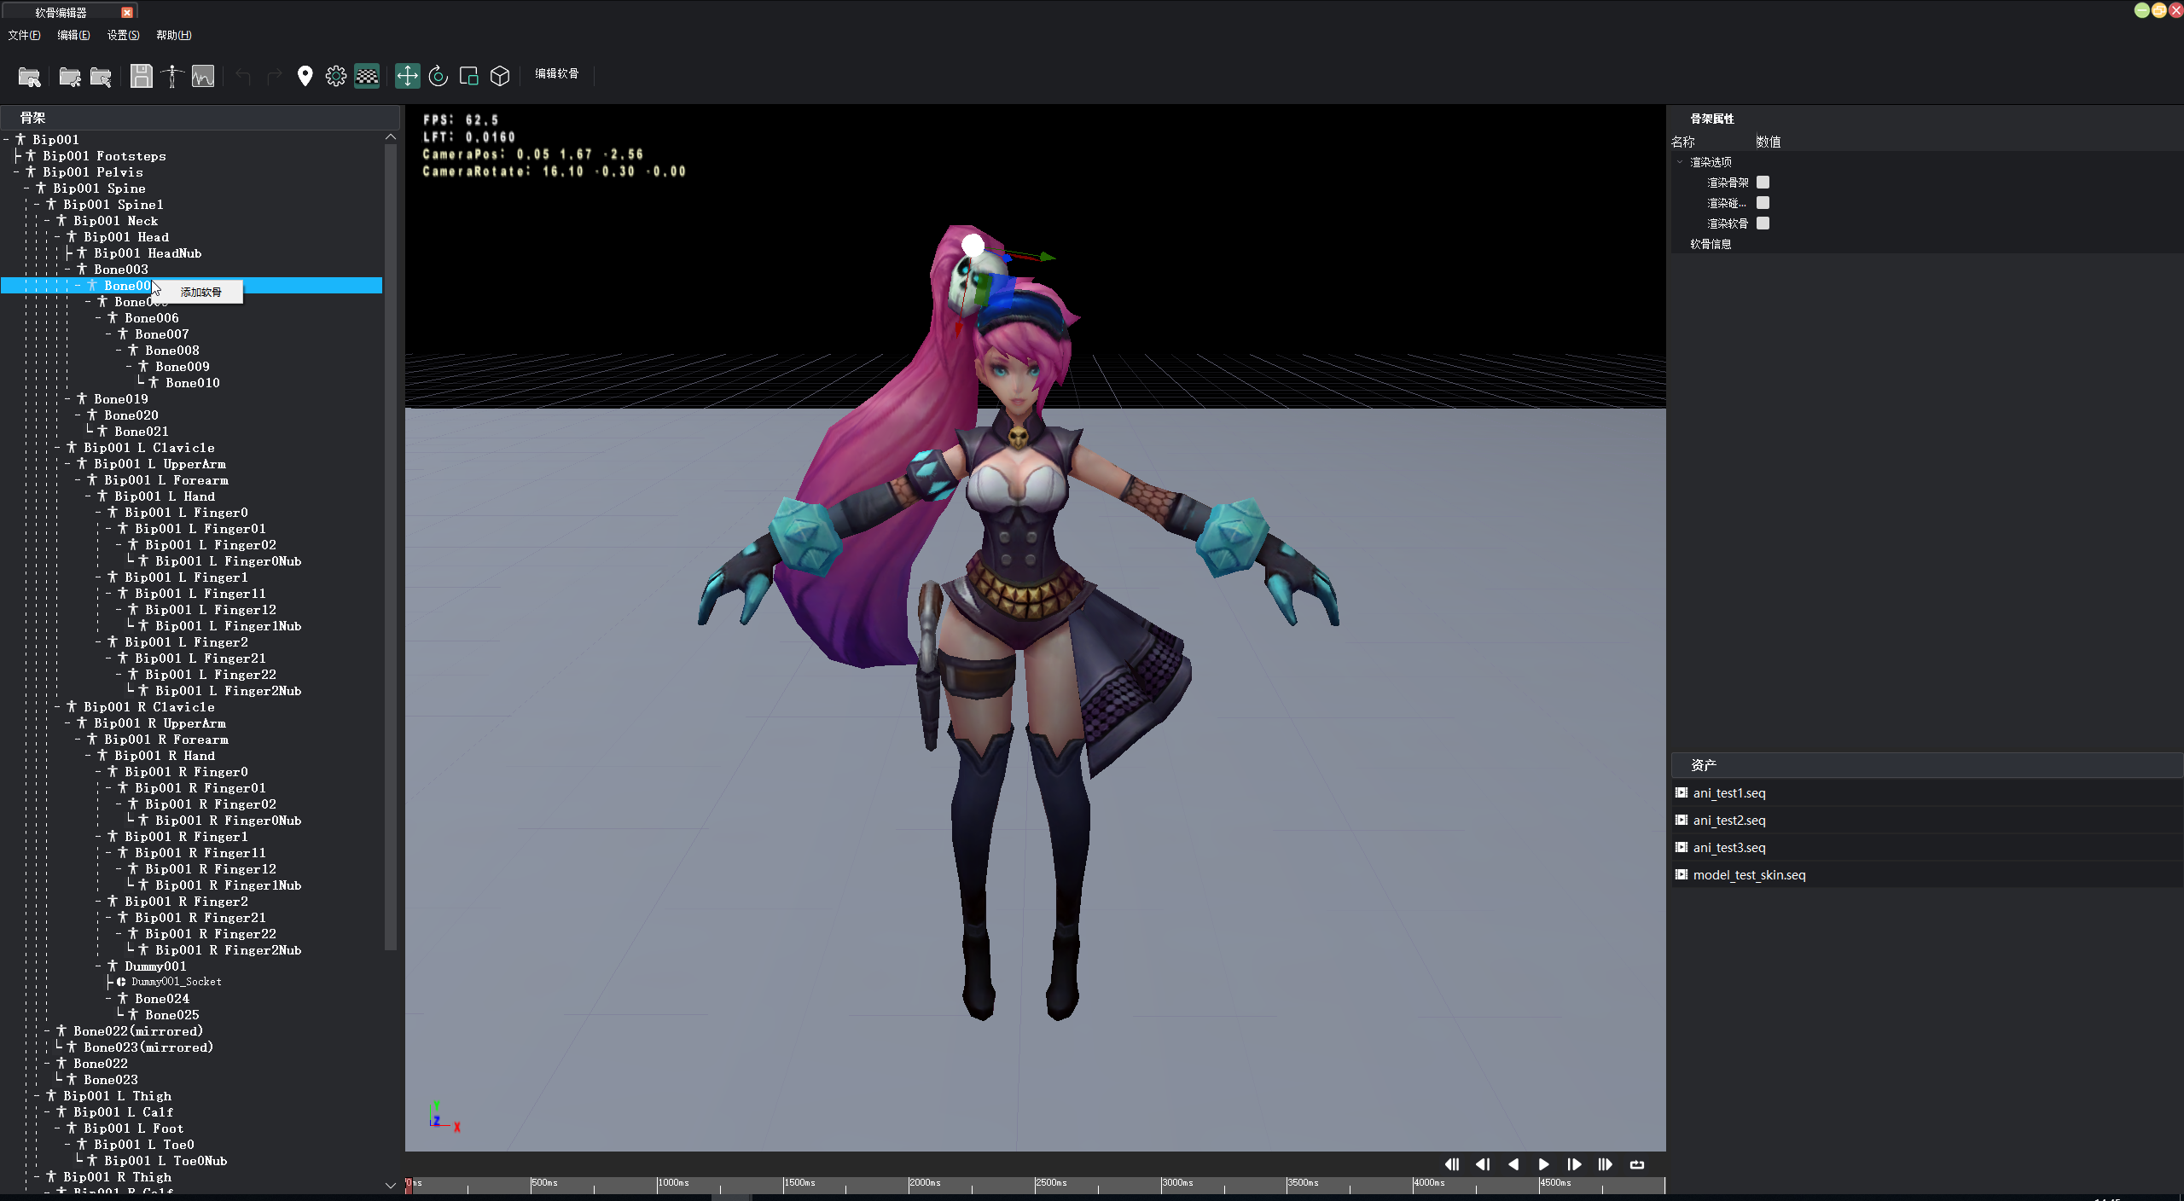Play animation in reverse

tap(1513, 1164)
